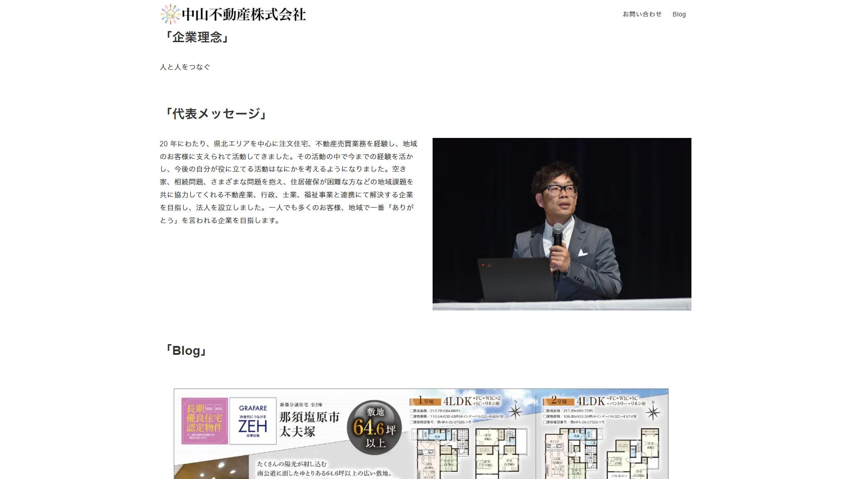851x479 pixels.
Task: Click the 敷地64.6坪以上 round badge
Action: click(x=375, y=428)
